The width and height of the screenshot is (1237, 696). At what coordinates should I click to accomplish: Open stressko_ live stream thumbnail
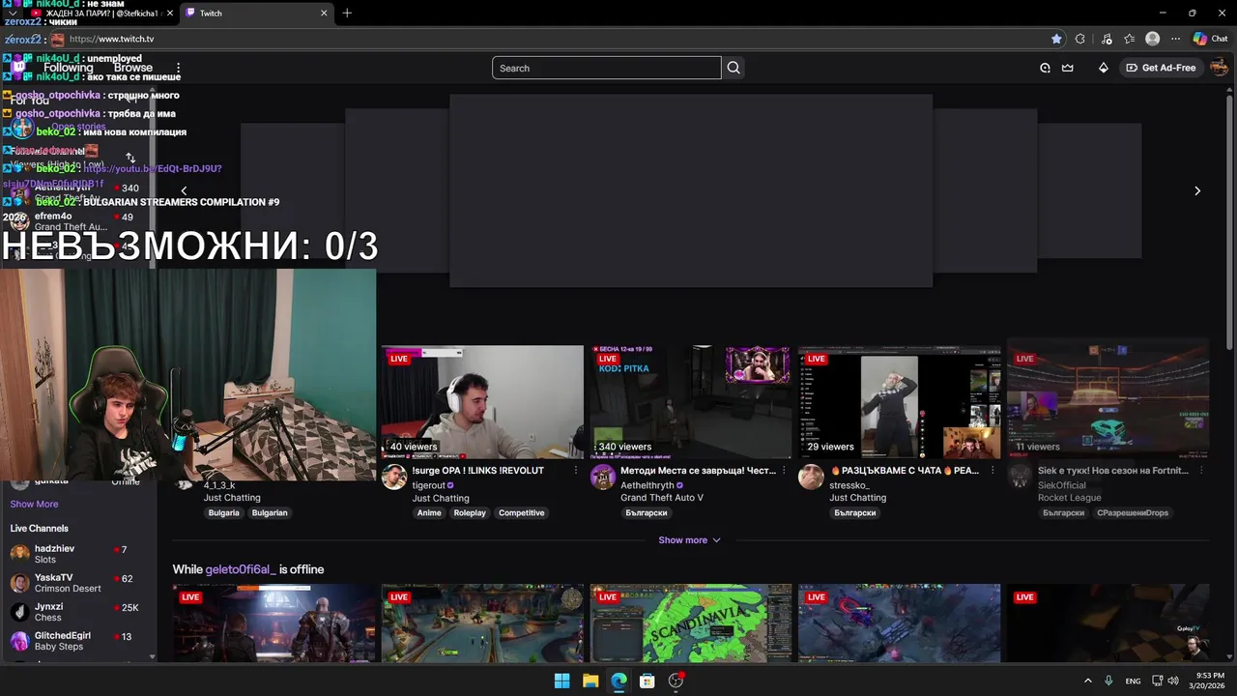[x=900, y=402]
